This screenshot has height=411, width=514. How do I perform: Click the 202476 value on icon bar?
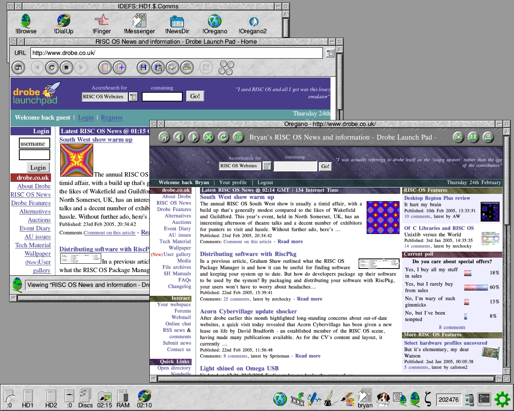[x=449, y=400]
